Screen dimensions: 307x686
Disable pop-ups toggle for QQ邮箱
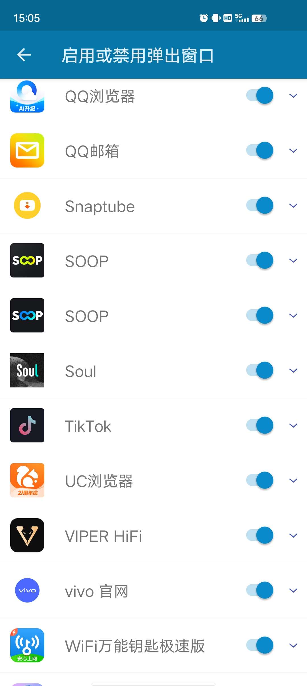pyautogui.click(x=260, y=150)
